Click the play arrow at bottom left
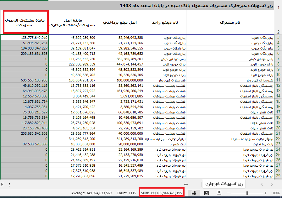Viewport: 282px width, 198px height. tap(2, 185)
